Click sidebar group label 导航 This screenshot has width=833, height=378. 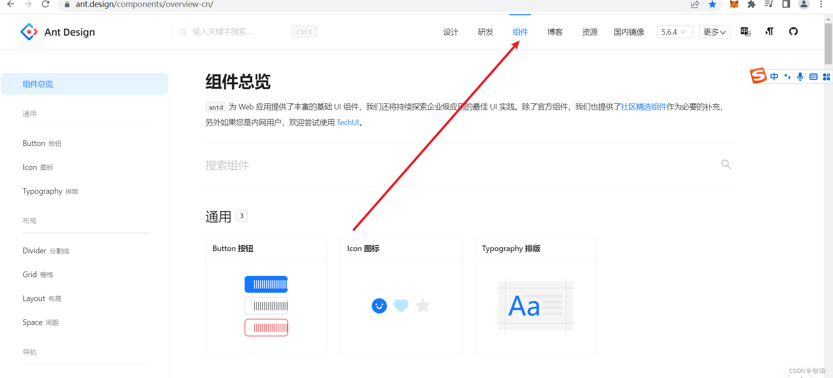tap(30, 352)
